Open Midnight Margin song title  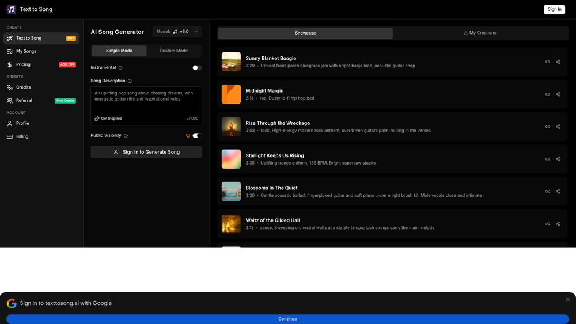point(264,90)
